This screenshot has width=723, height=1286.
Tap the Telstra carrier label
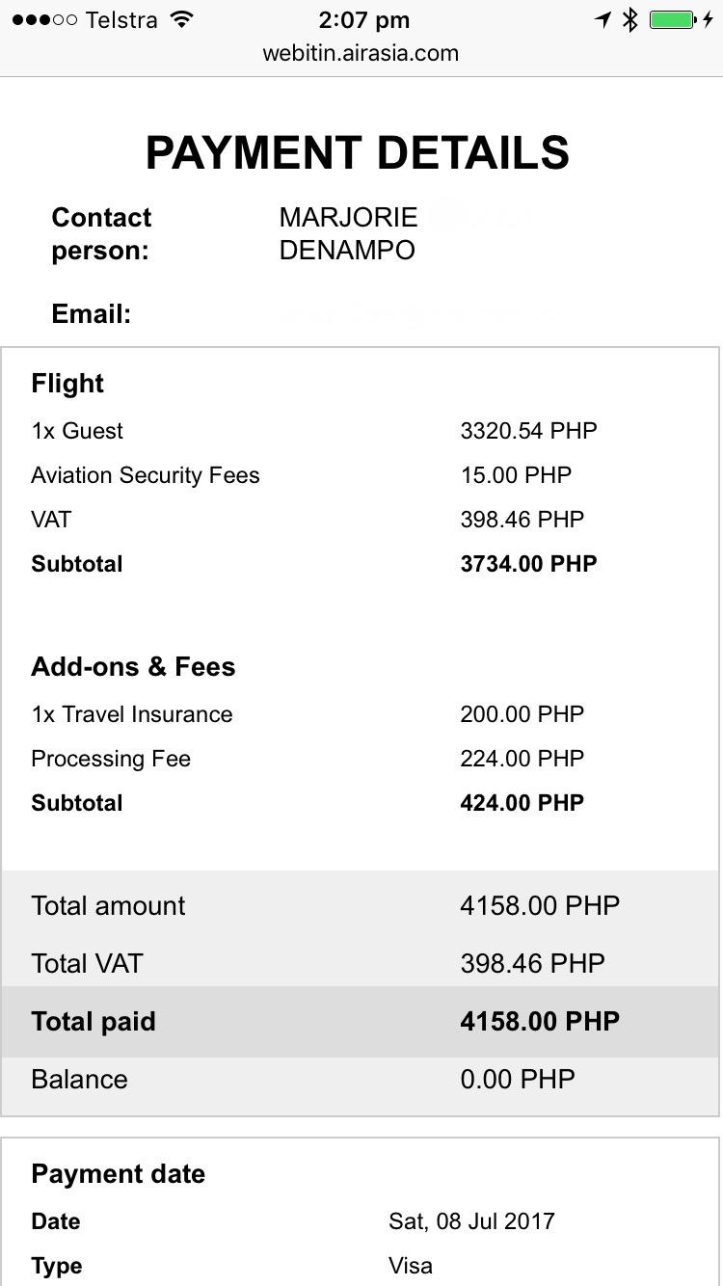point(122,19)
